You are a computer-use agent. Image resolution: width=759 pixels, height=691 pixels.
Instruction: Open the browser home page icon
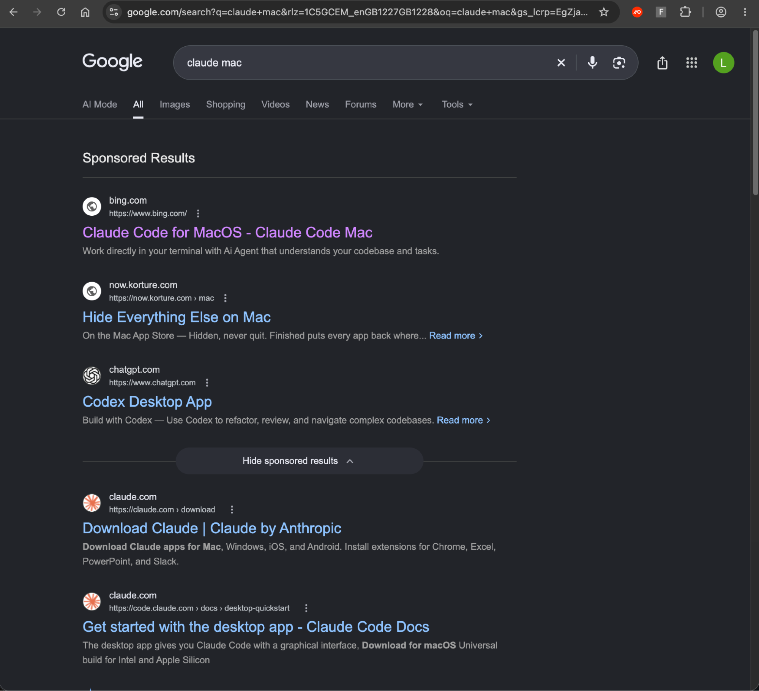click(x=85, y=12)
